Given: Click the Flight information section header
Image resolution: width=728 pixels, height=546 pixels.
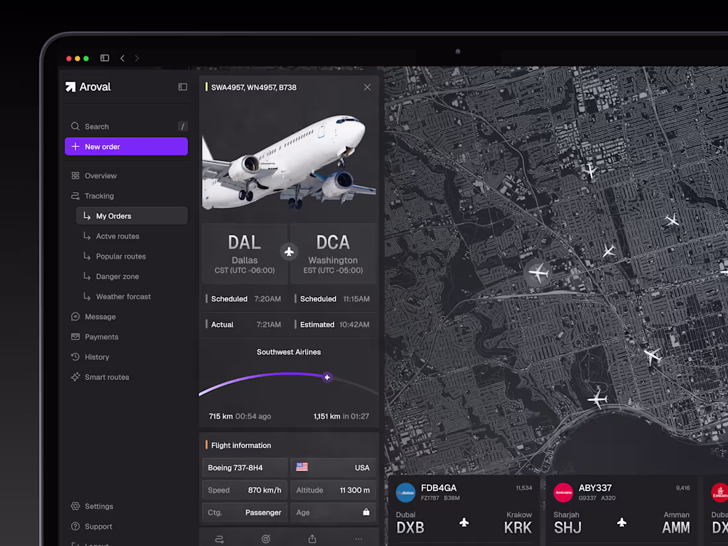Looking at the screenshot, I should 241,445.
